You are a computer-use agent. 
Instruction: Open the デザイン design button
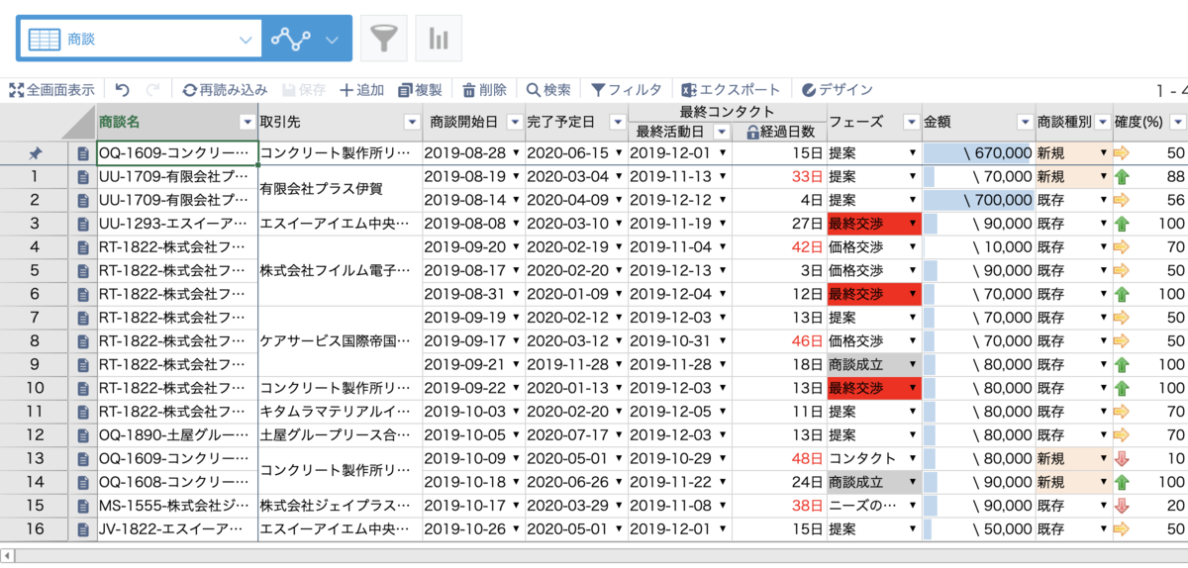[x=838, y=90]
